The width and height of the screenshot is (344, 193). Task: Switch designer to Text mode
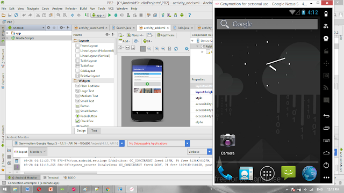[94, 131]
